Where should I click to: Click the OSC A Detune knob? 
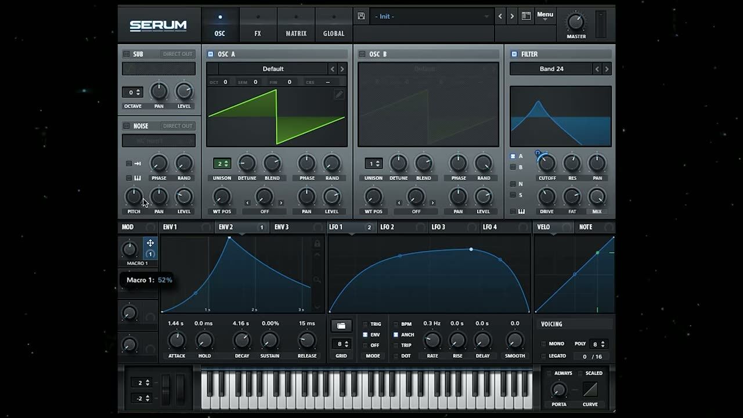(x=247, y=164)
